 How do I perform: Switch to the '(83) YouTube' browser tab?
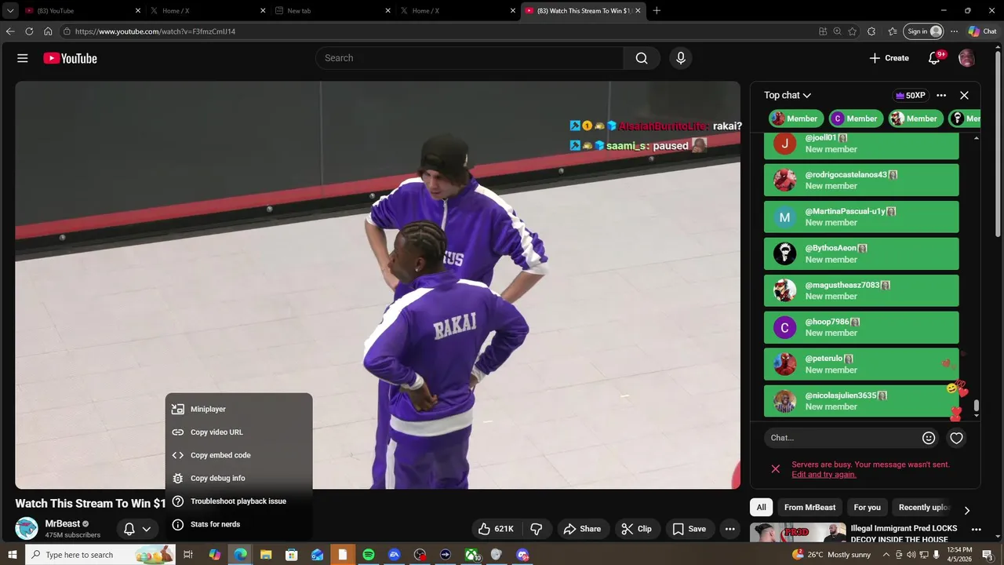pyautogui.click(x=83, y=11)
